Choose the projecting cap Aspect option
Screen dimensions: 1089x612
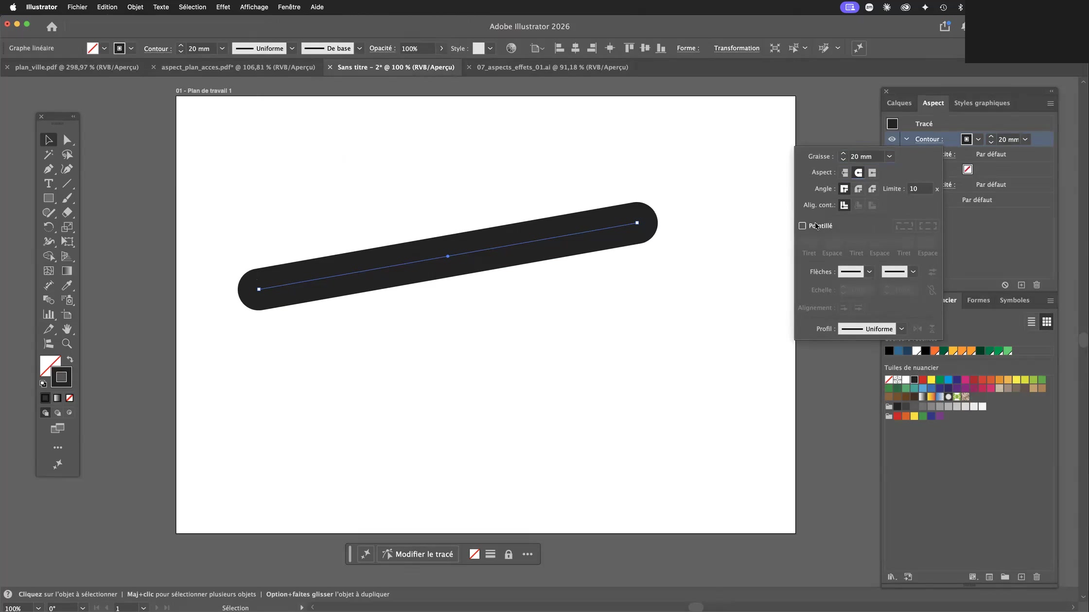pyautogui.click(x=872, y=173)
